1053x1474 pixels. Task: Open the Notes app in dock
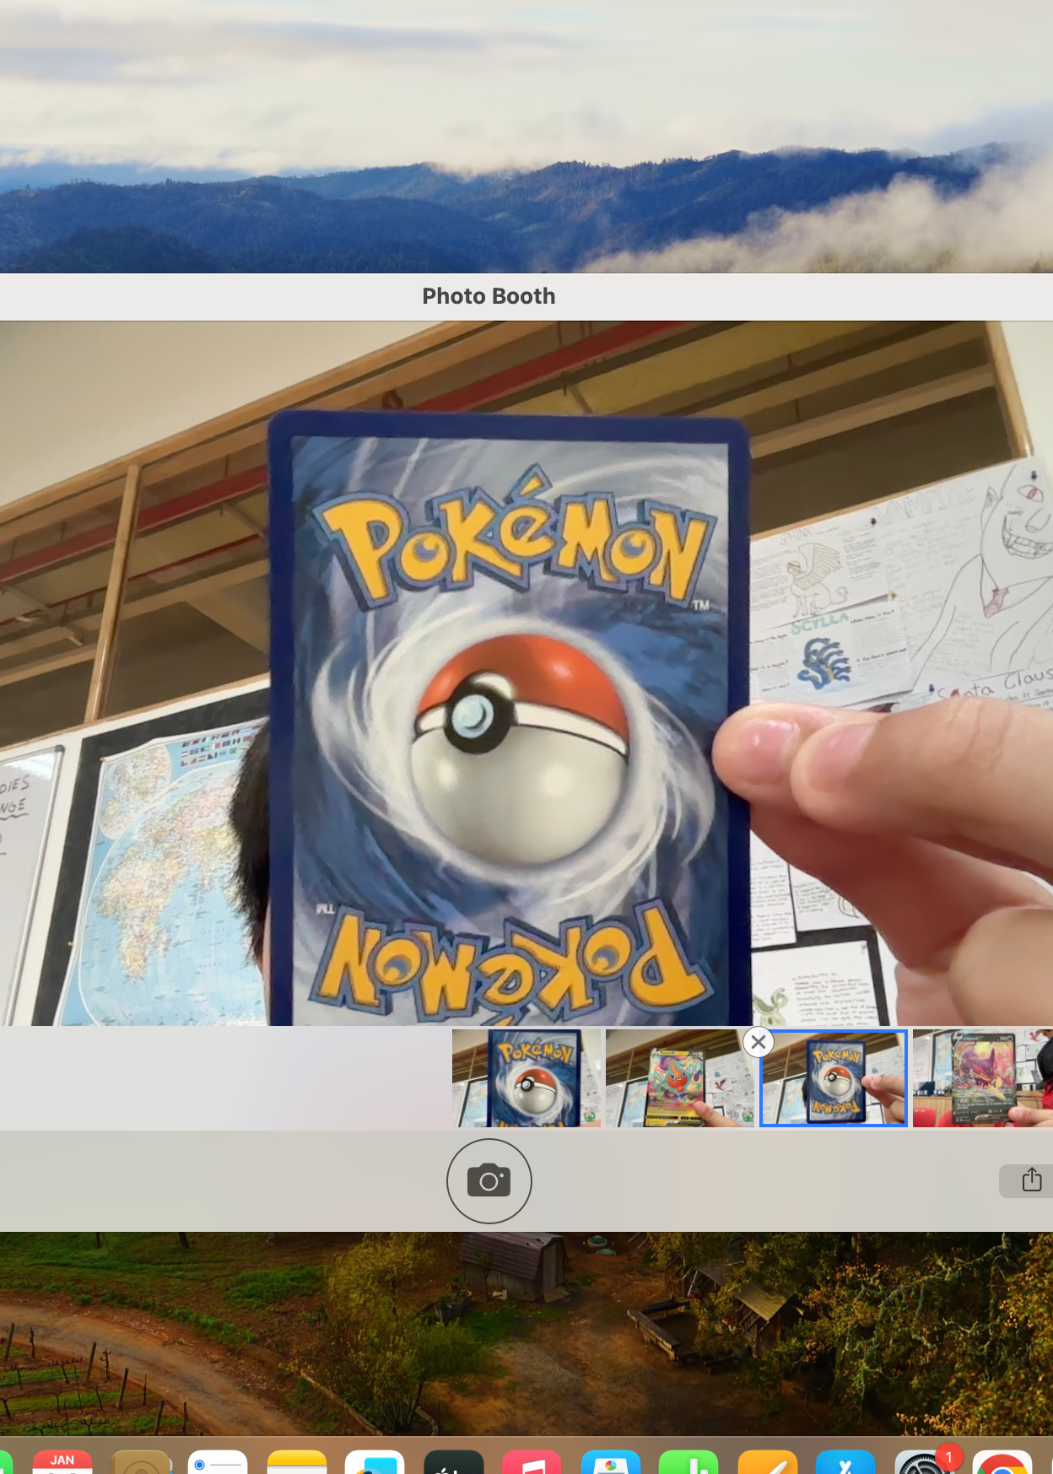296,1462
